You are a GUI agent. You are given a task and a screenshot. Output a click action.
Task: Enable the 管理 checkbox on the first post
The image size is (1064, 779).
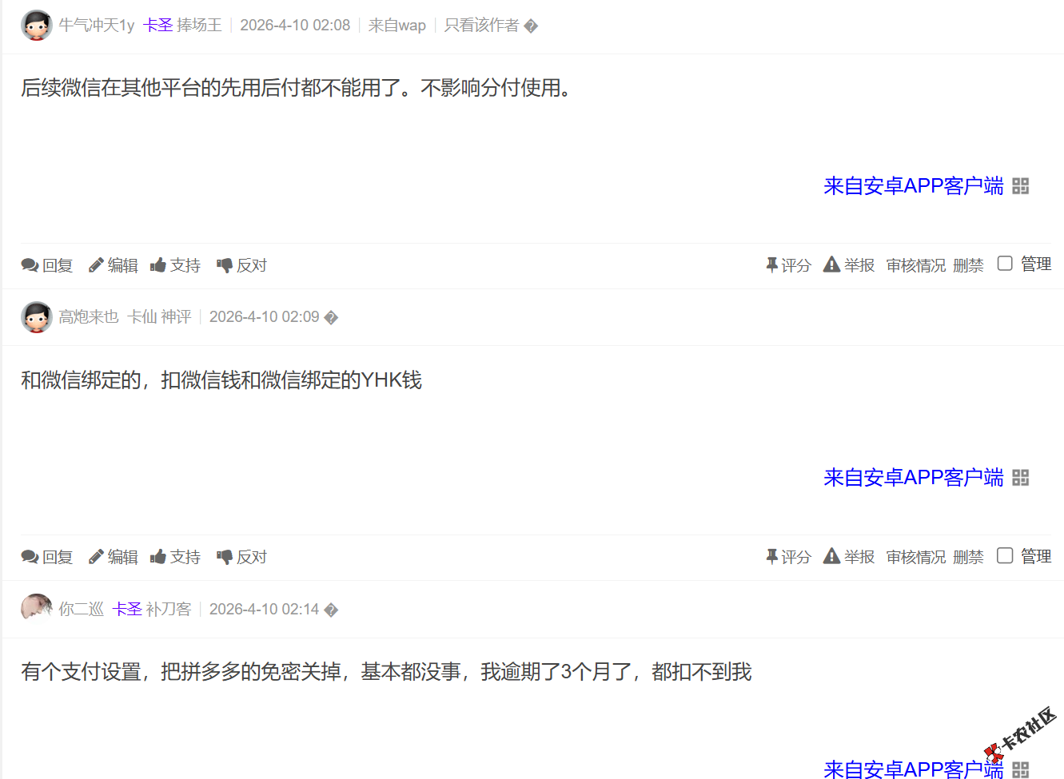1005,262
